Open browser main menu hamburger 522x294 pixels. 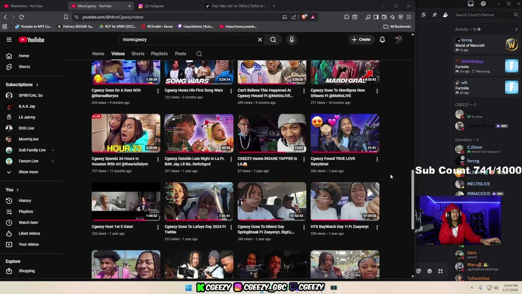[x=409, y=17]
